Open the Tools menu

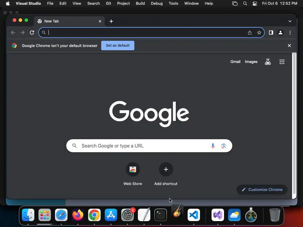[173, 4]
